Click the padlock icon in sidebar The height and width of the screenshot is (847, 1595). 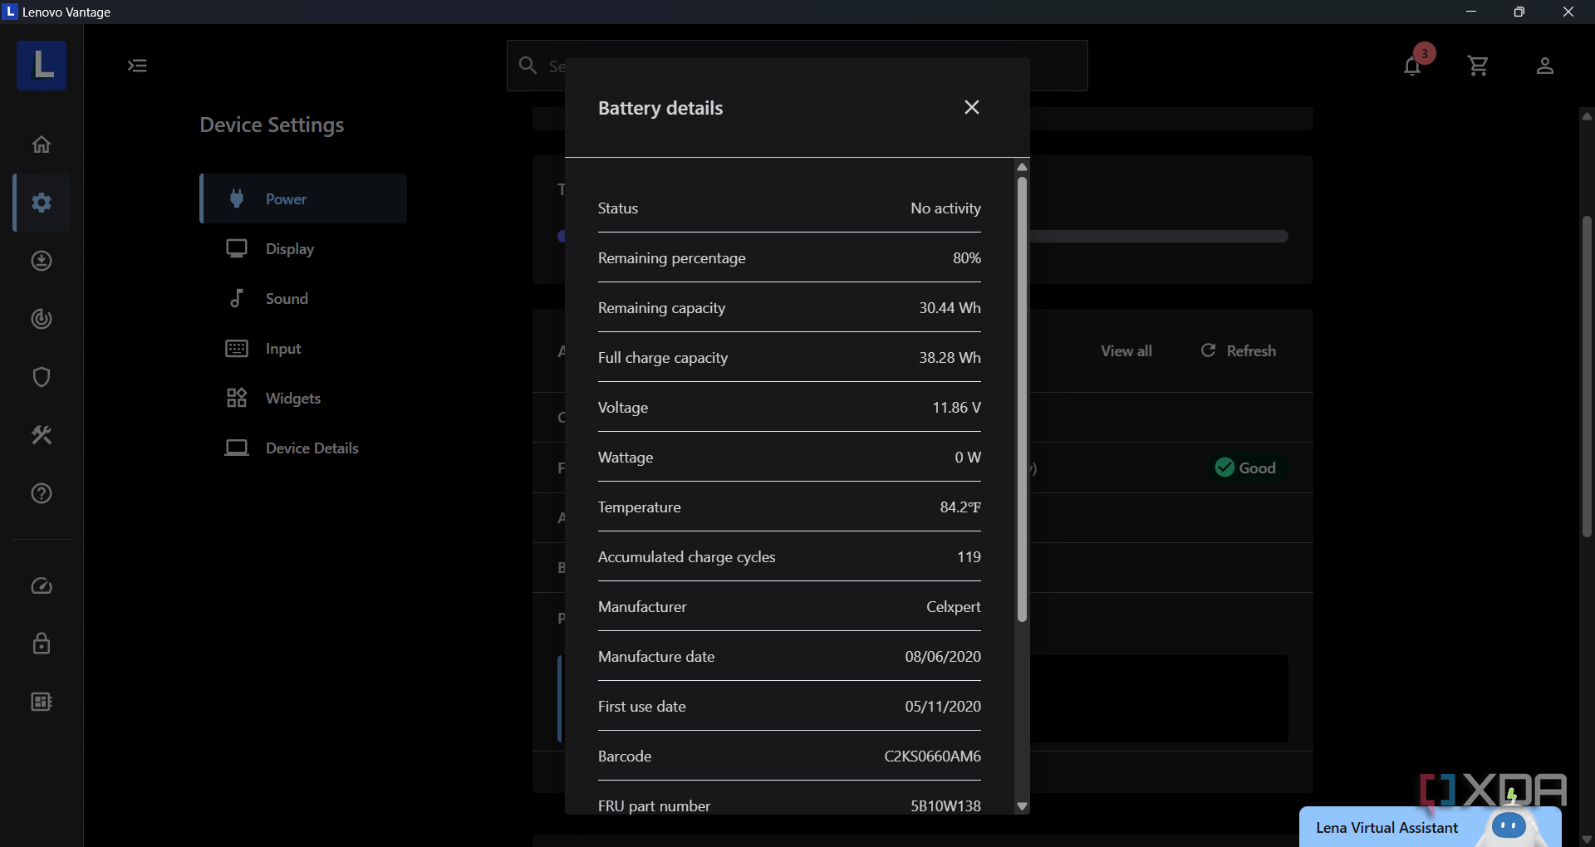tap(42, 644)
